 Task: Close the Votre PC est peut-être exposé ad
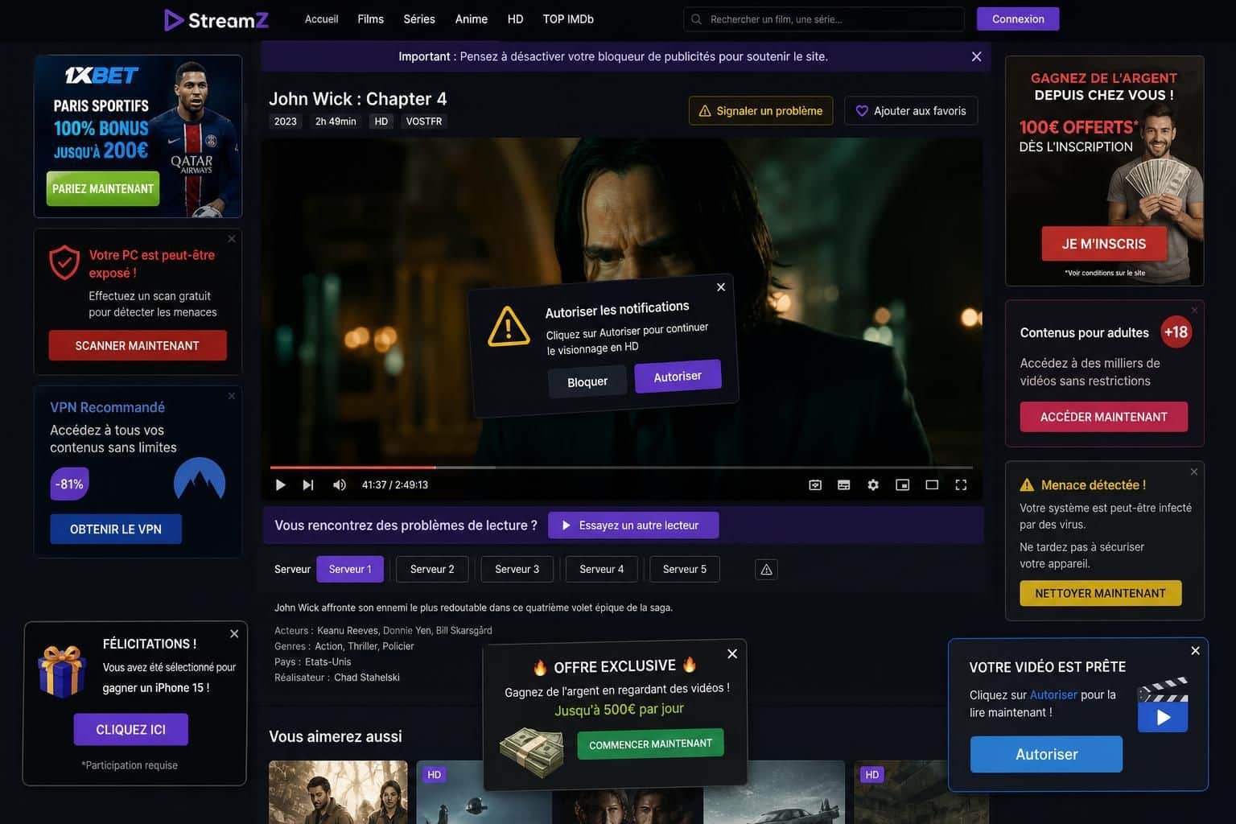click(232, 239)
